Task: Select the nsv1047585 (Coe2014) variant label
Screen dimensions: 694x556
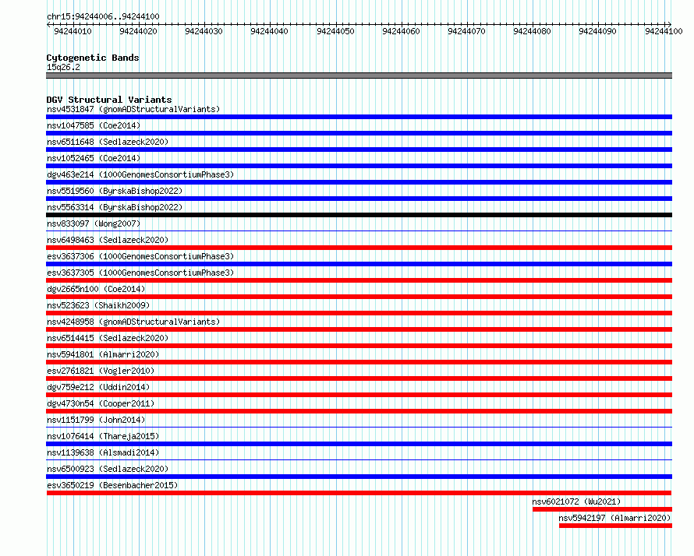Action: [94, 125]
